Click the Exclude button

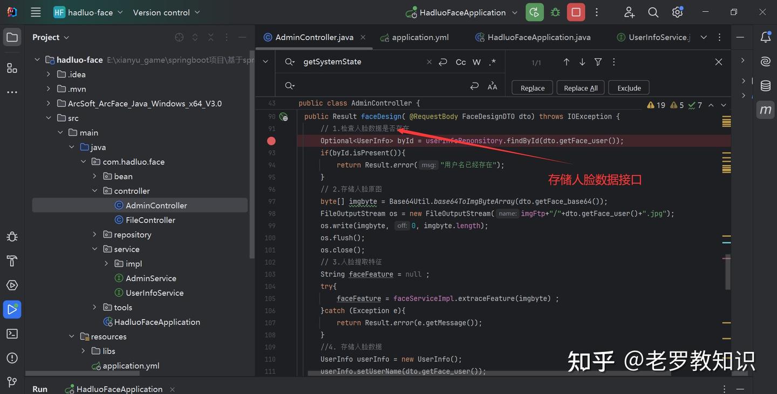pyautogui.click(x=629, y=87)
